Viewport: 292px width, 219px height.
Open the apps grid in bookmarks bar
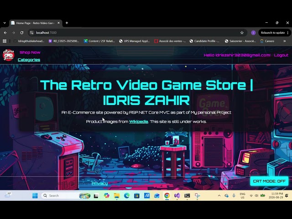(5, 41)
